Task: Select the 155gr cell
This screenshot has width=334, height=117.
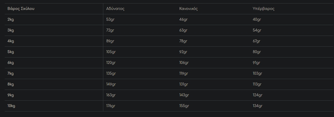Action: click(x=184, y=106)
